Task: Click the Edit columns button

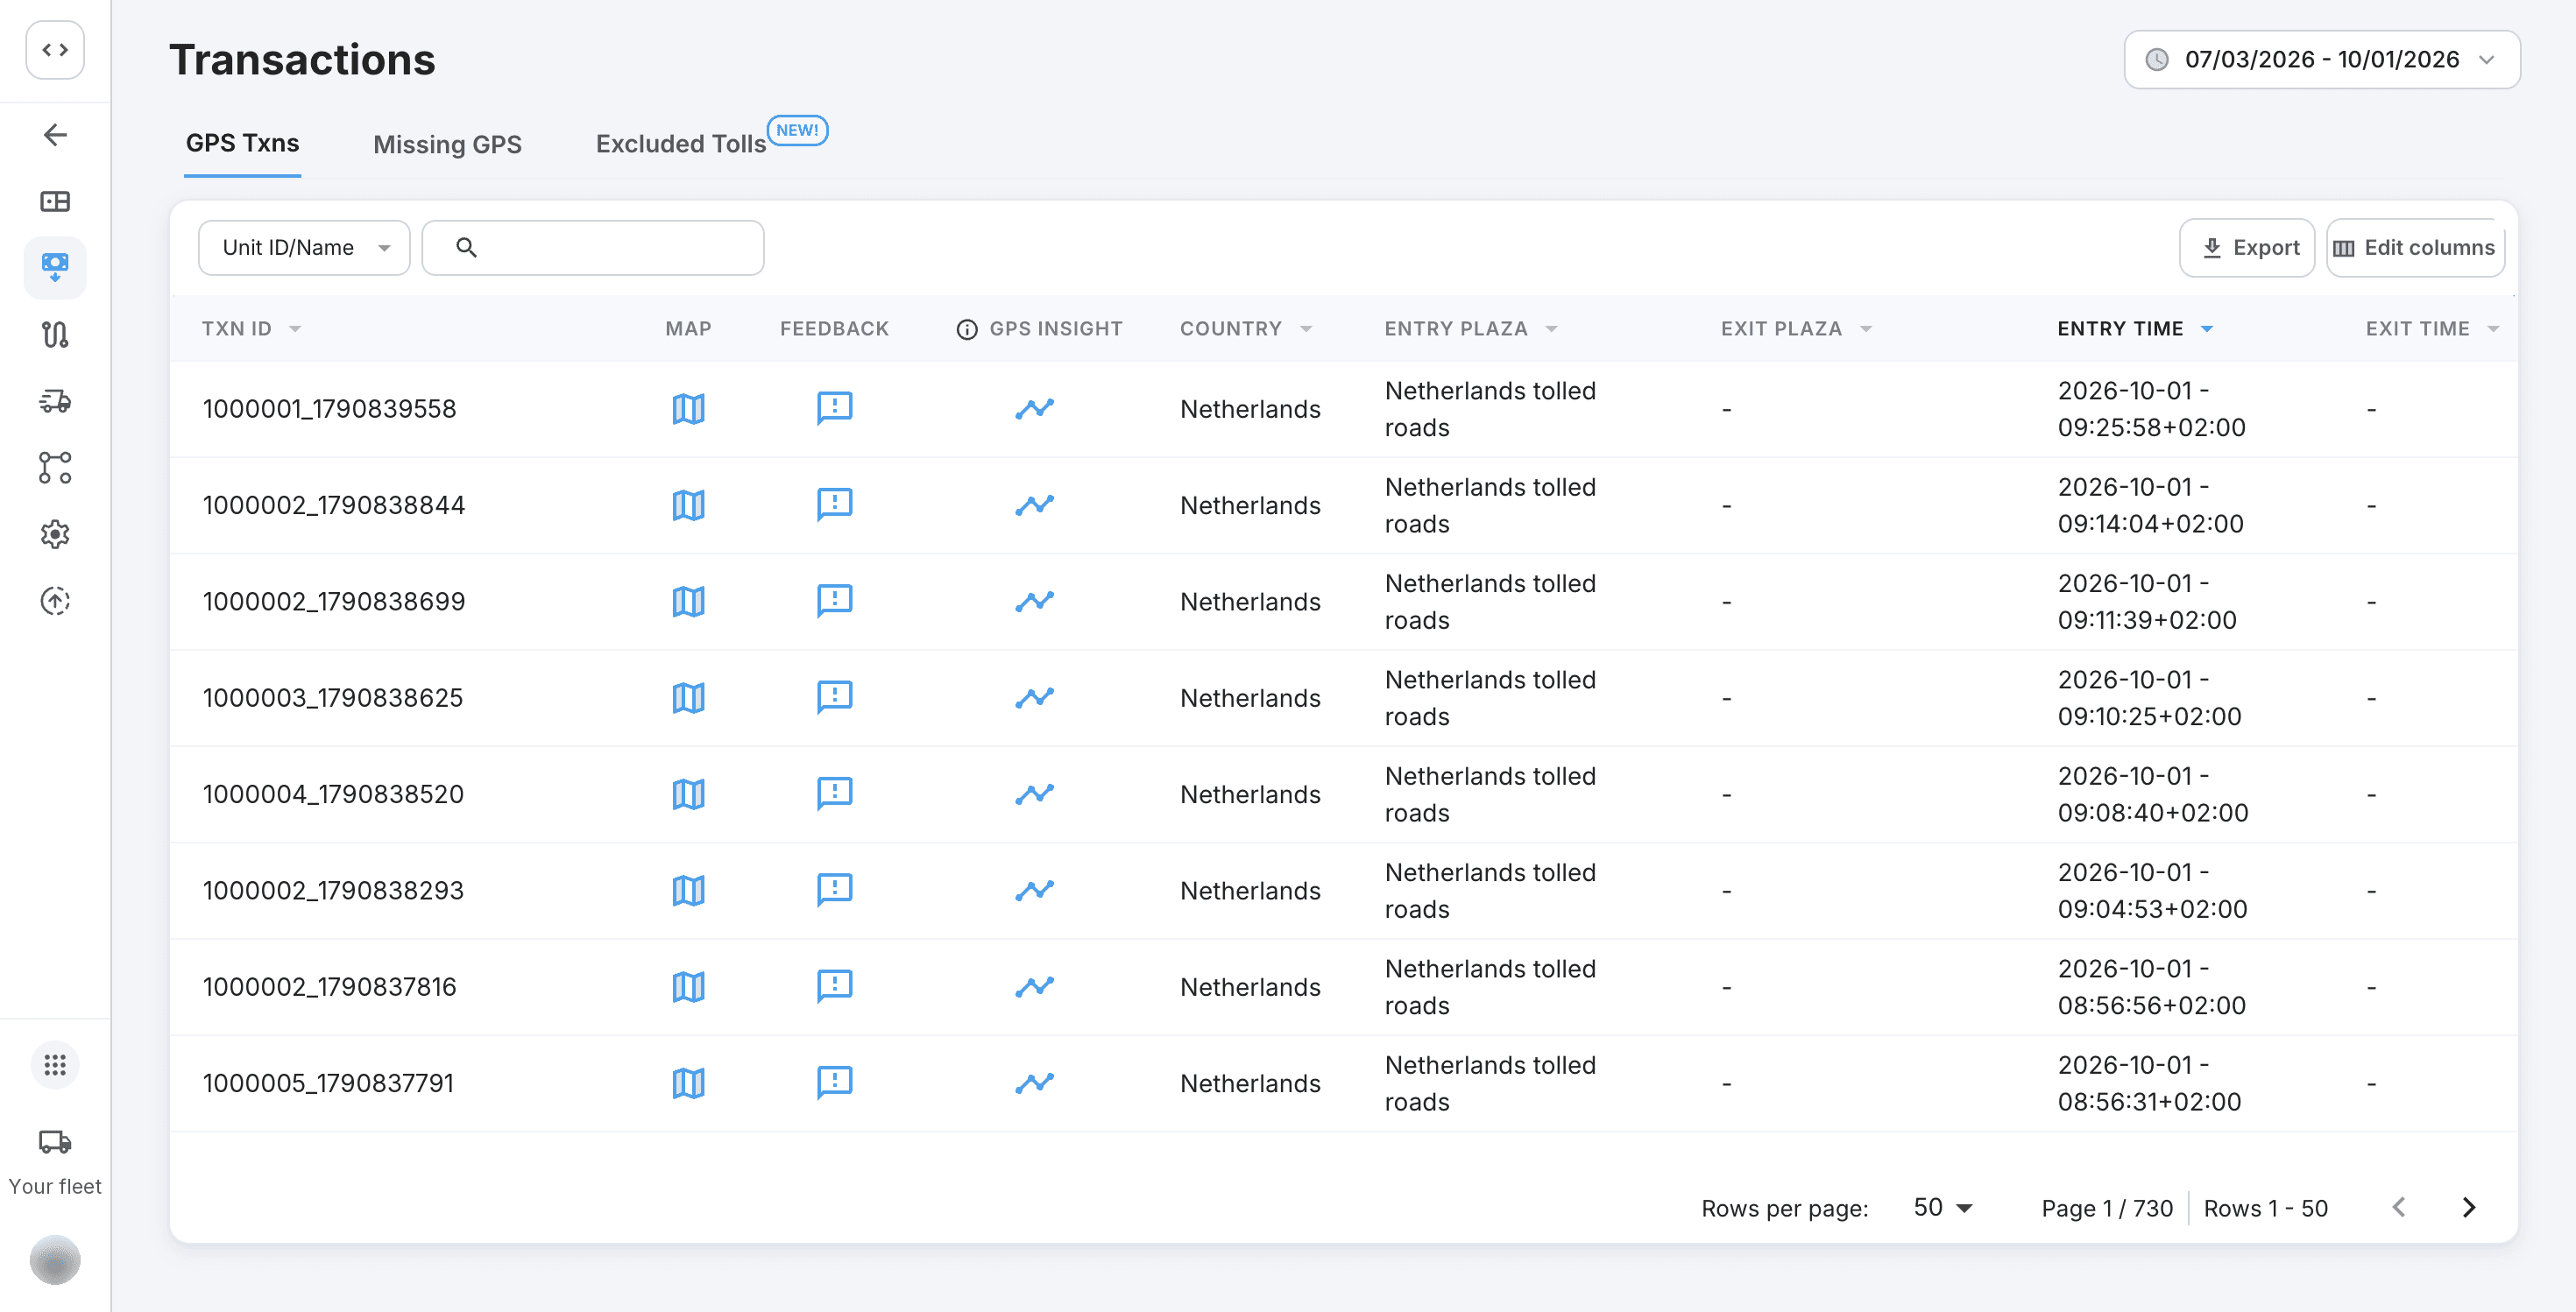Action: 2415,248
